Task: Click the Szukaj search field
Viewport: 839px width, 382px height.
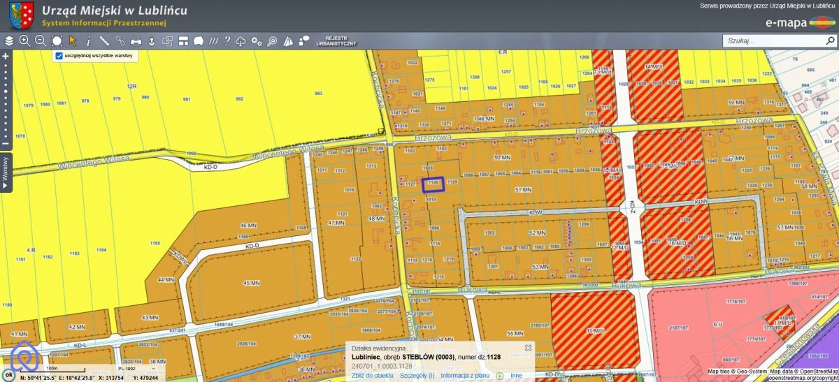Action: 769,41
